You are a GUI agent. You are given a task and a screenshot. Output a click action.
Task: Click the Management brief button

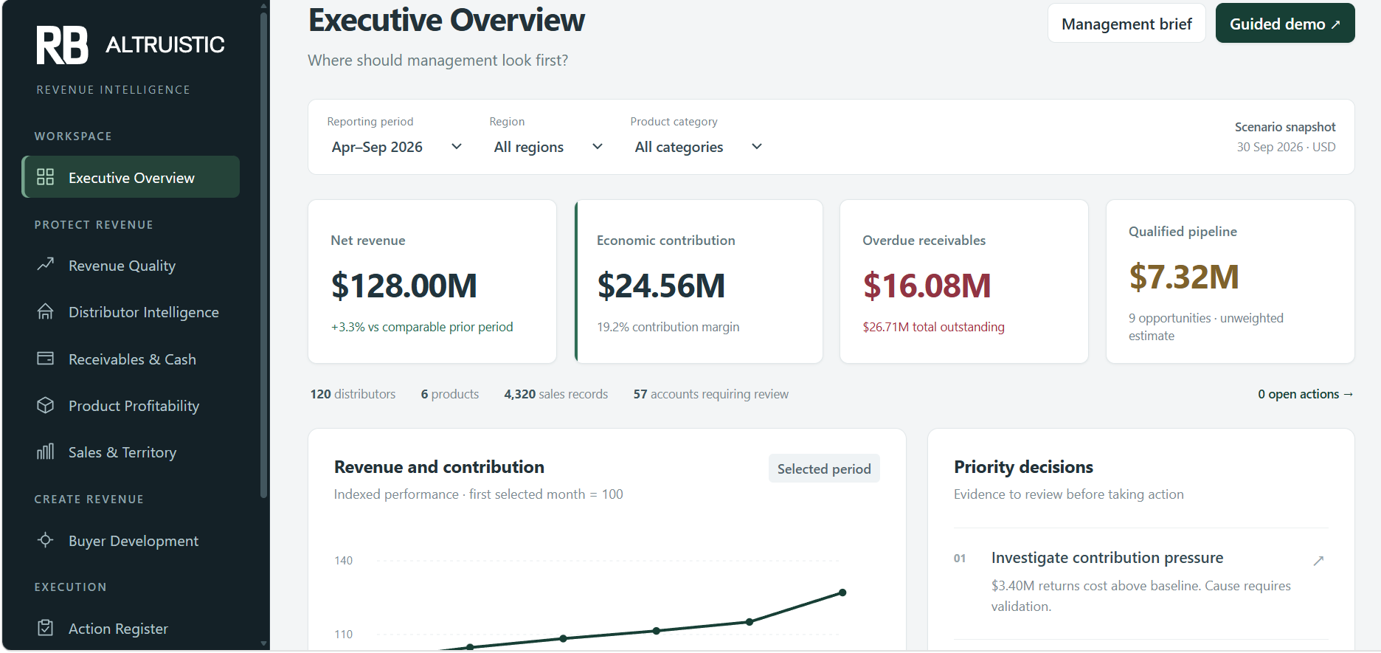point(1126,24)
